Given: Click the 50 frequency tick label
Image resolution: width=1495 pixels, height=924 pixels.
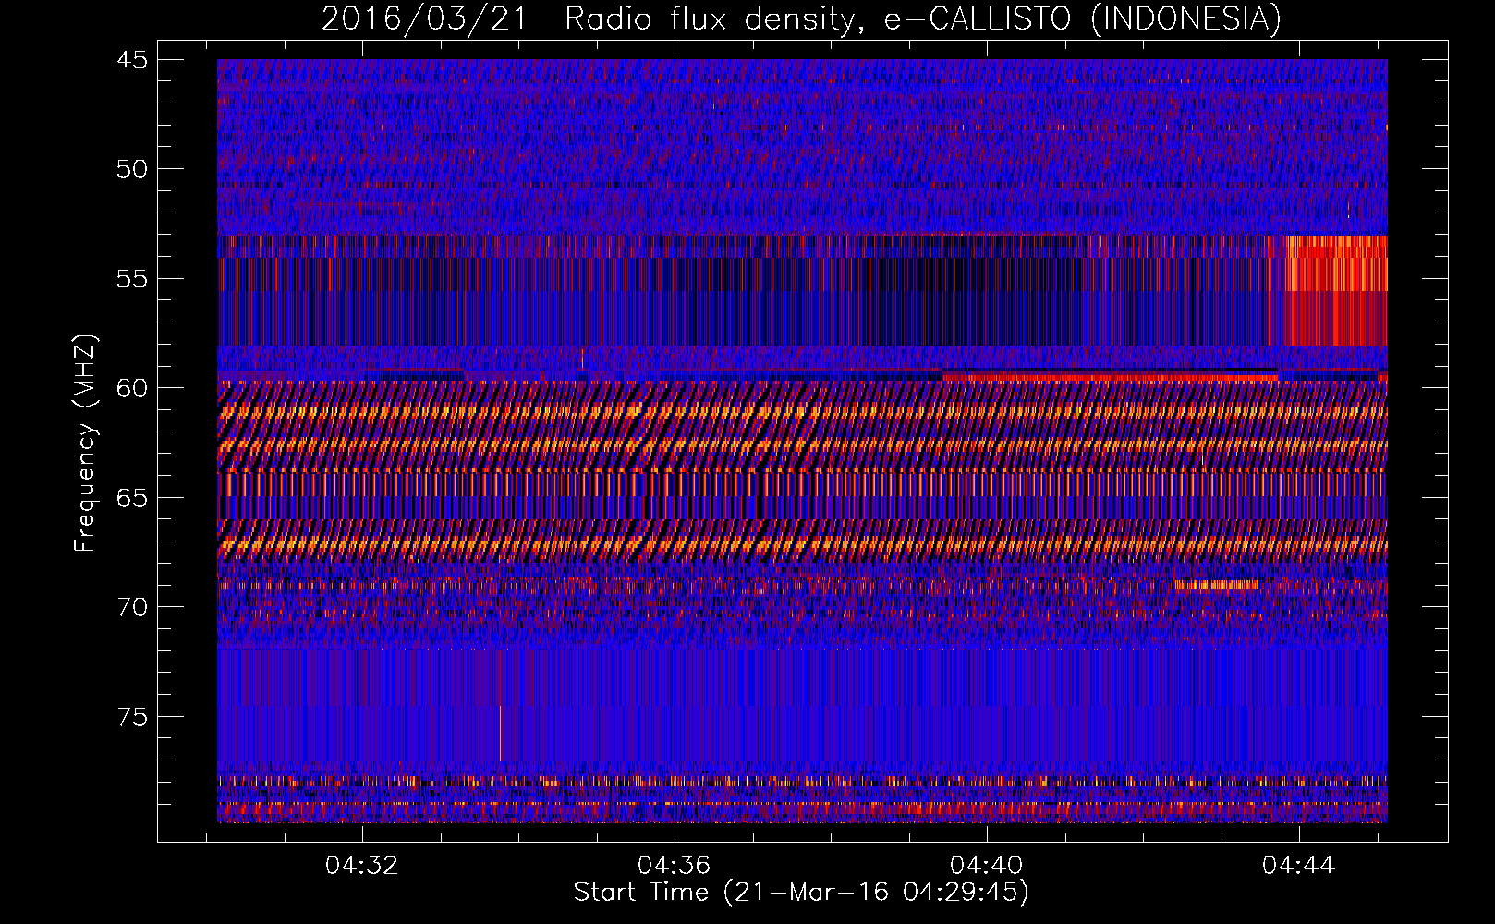Looking at the screenshot, I should click(x=131, y=169).
